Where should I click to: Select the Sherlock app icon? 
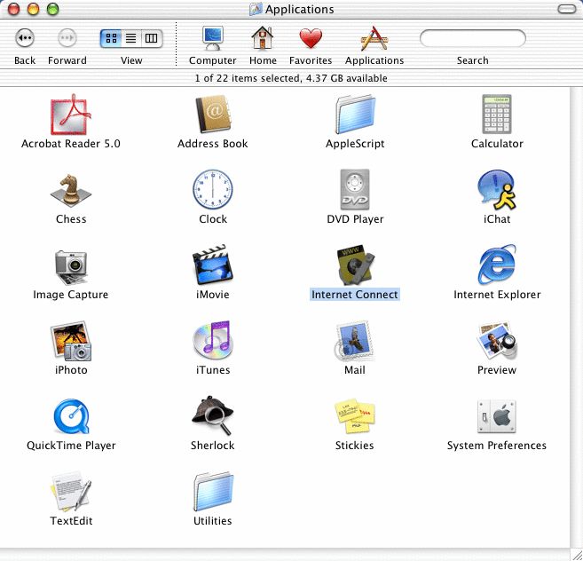213,416
